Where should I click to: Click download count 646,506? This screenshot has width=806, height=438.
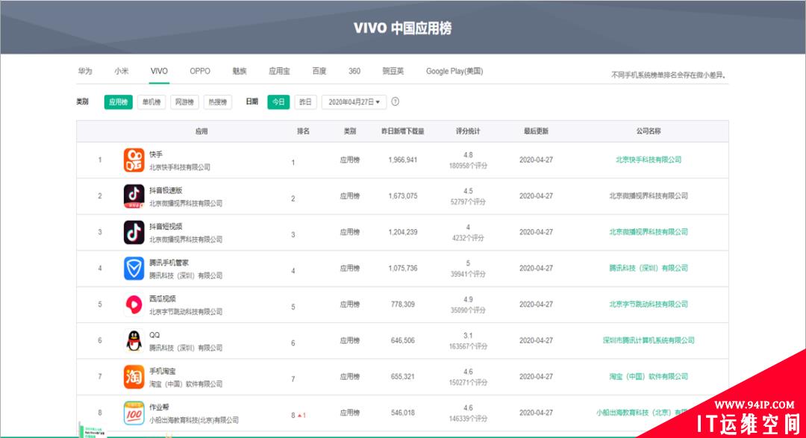tap(403, 340)
